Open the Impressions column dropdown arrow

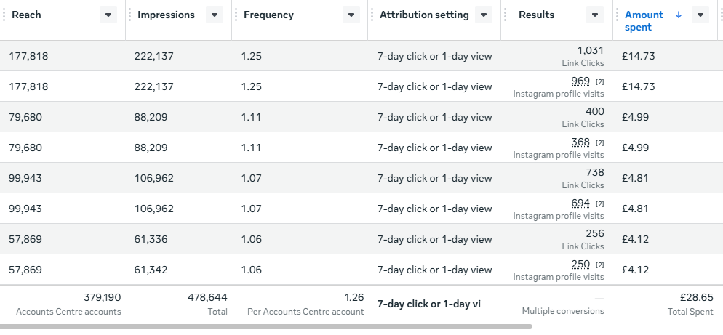(x=215, y=15)
